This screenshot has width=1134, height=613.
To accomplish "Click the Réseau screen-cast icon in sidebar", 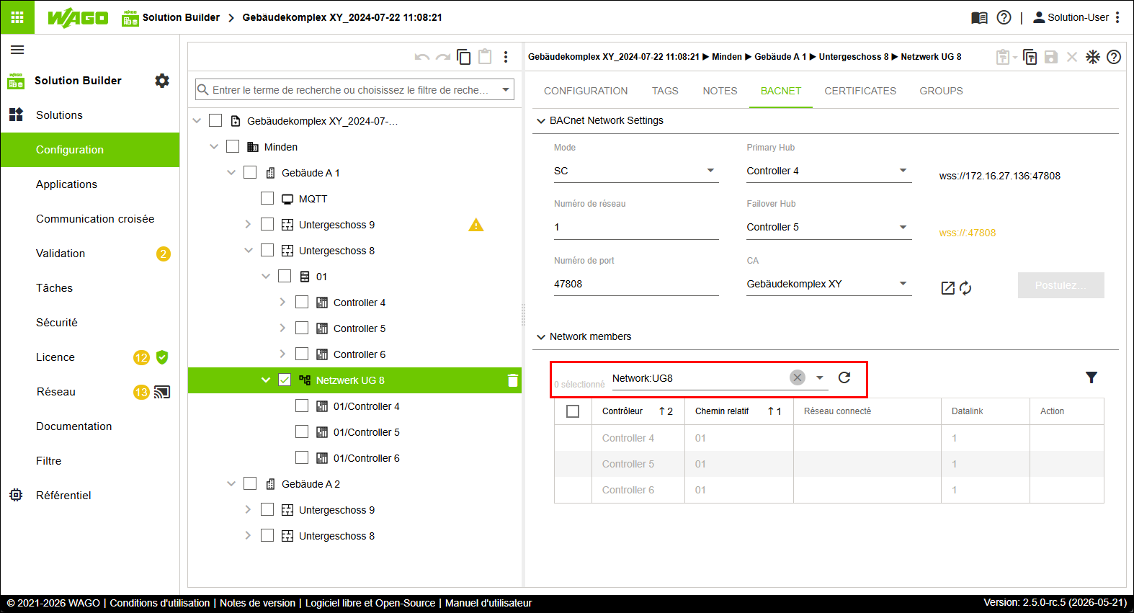I will (x=162, y=392).
